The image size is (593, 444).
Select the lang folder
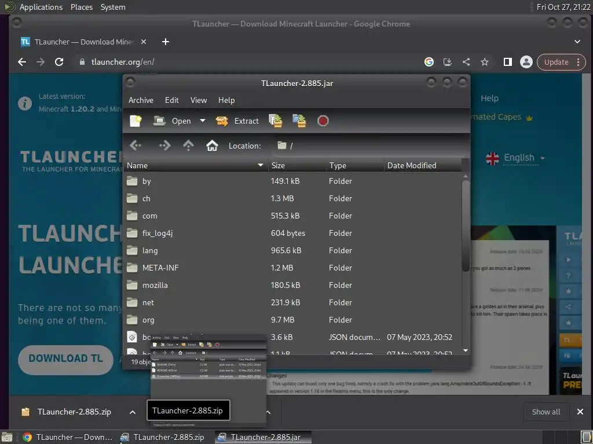coord(292,251)
